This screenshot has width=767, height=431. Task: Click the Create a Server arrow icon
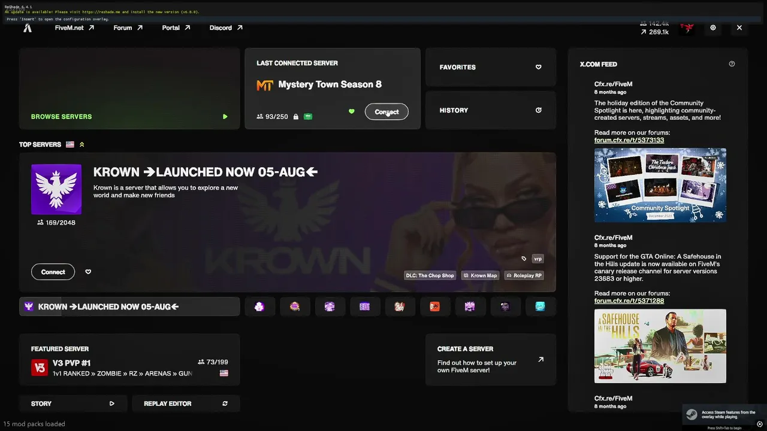[x=540, y=360]
